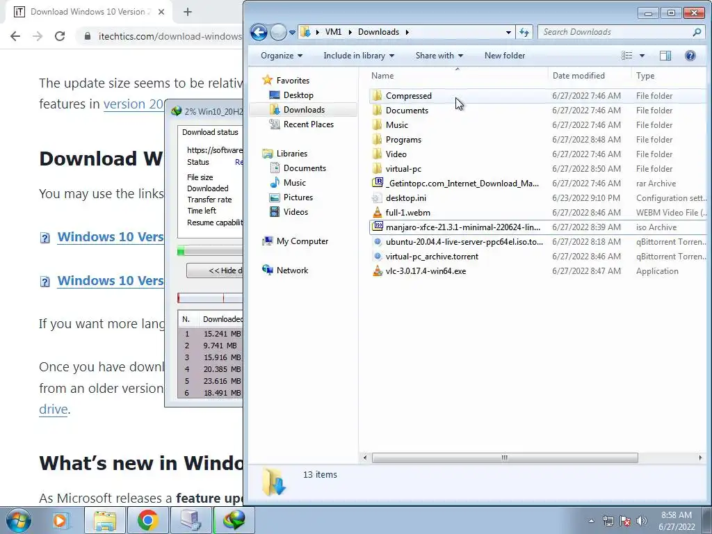Select the ubuntu-20.04.4 torrent file icon
This screenshot has height=534, width=712.
(x=377, y=241)
